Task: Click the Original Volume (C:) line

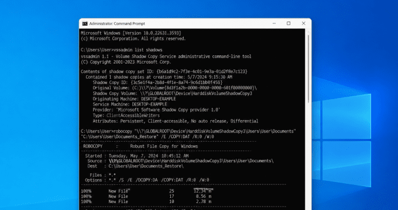Action: click(174, 88)
